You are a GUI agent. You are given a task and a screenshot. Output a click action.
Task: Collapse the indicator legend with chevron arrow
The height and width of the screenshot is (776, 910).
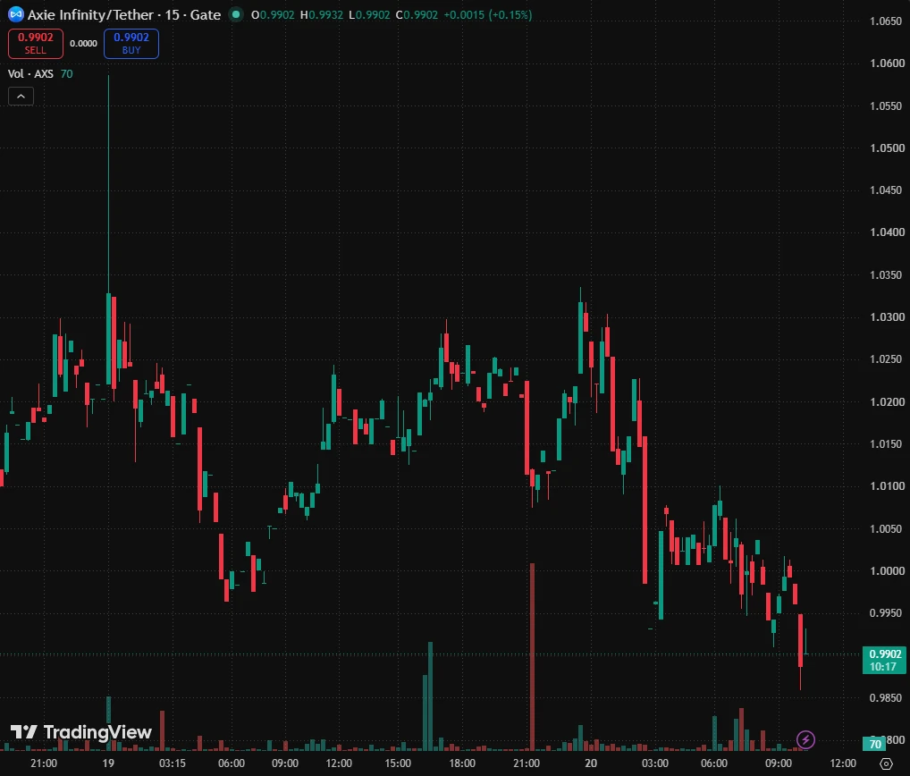click(x=21, y=97)
